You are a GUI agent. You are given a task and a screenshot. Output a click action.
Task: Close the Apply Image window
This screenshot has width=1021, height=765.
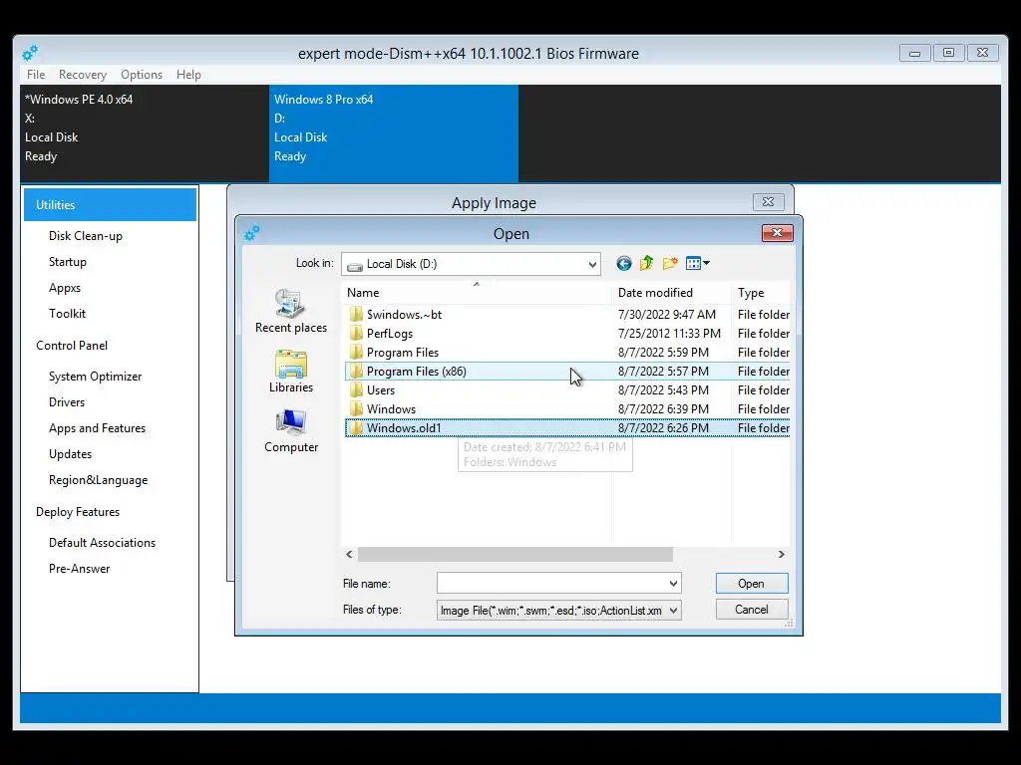pyautogui.click(x=769, y=202)
